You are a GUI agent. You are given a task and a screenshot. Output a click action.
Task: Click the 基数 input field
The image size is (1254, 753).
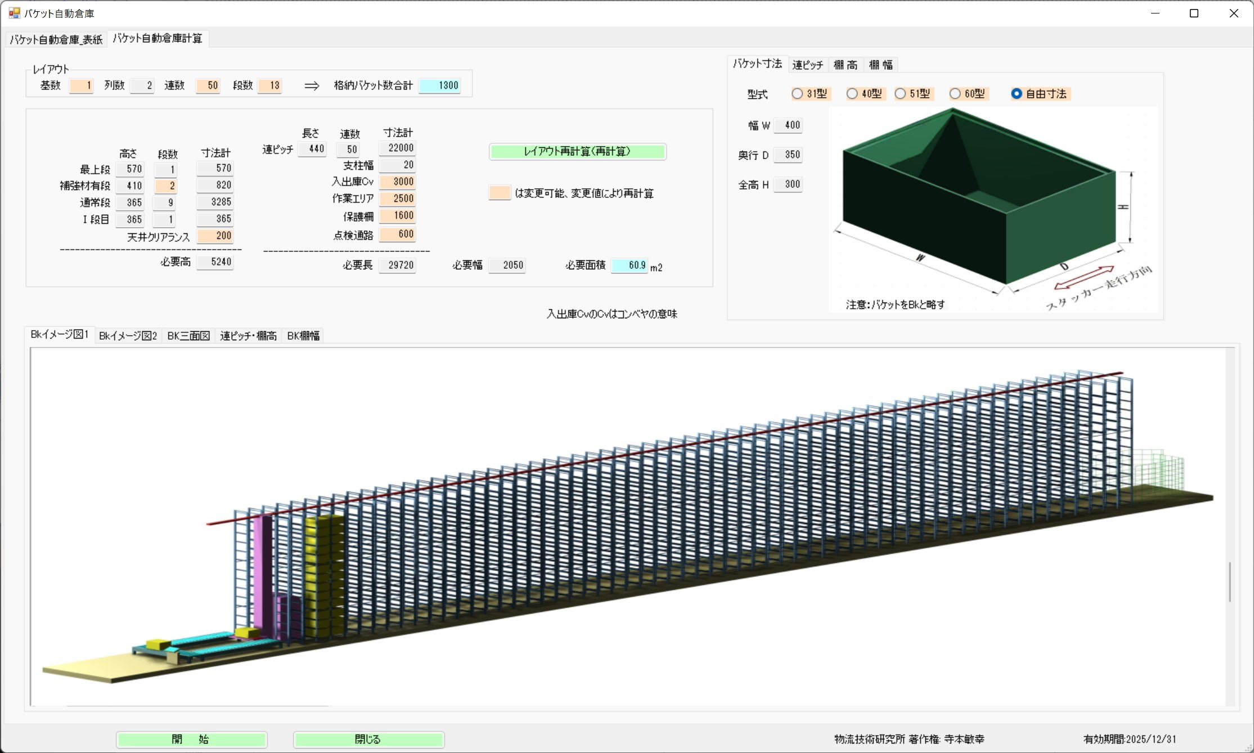coord(81,85)
